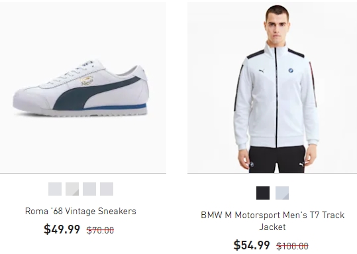
Task: Click the BMW roundel logo on the jacket chest
Action: pos(291,70)
